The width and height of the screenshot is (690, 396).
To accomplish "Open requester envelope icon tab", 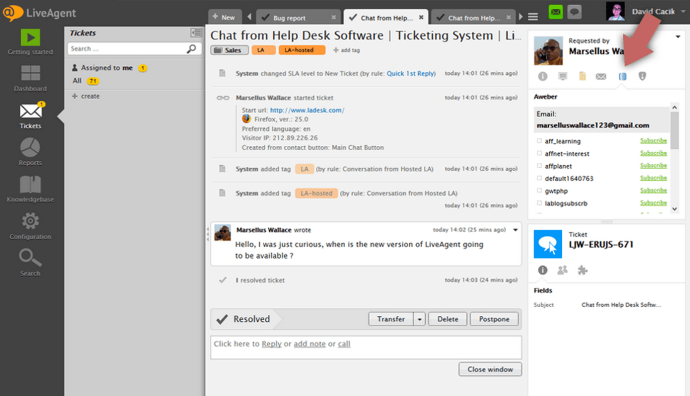I will [601, 76].
